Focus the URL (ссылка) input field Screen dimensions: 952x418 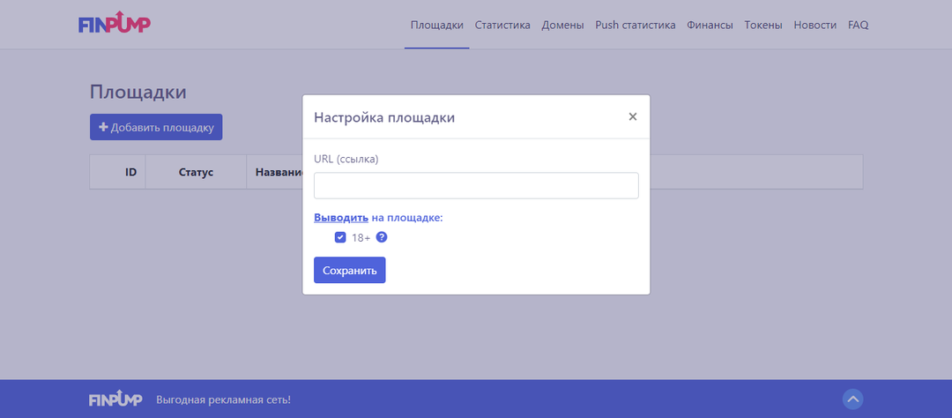click(x=476, y=185)
